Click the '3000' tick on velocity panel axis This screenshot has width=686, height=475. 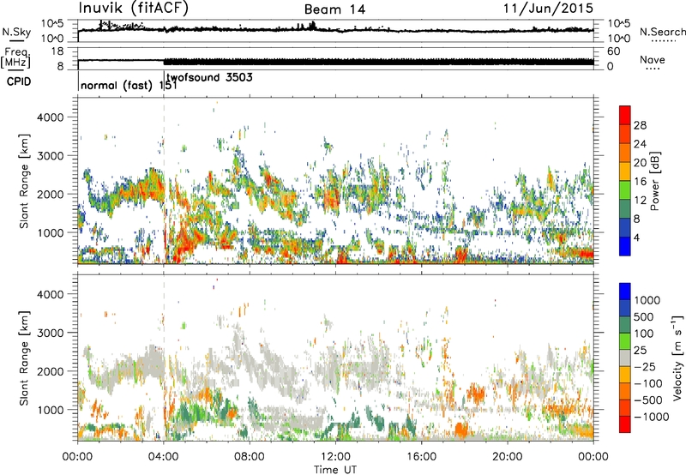51,333
